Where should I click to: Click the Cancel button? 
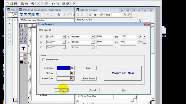(x=92, y=90)
